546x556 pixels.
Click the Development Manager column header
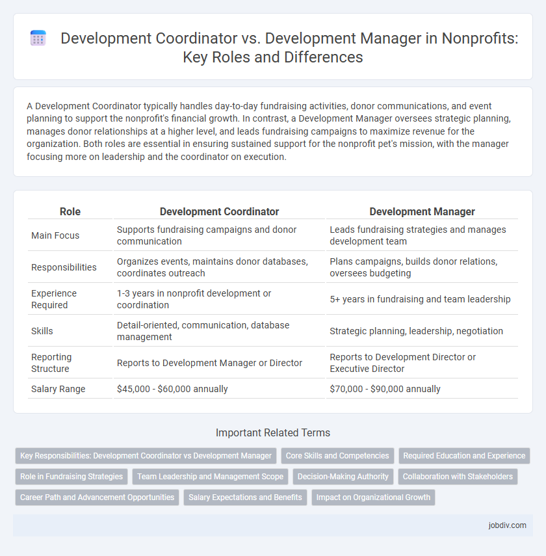pos(422,211)
